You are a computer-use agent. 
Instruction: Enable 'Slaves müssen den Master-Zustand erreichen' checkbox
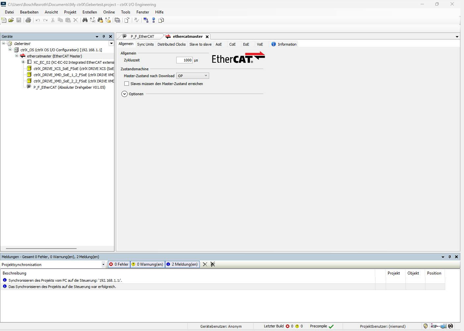pyautogui.click(x=127, y=84)
